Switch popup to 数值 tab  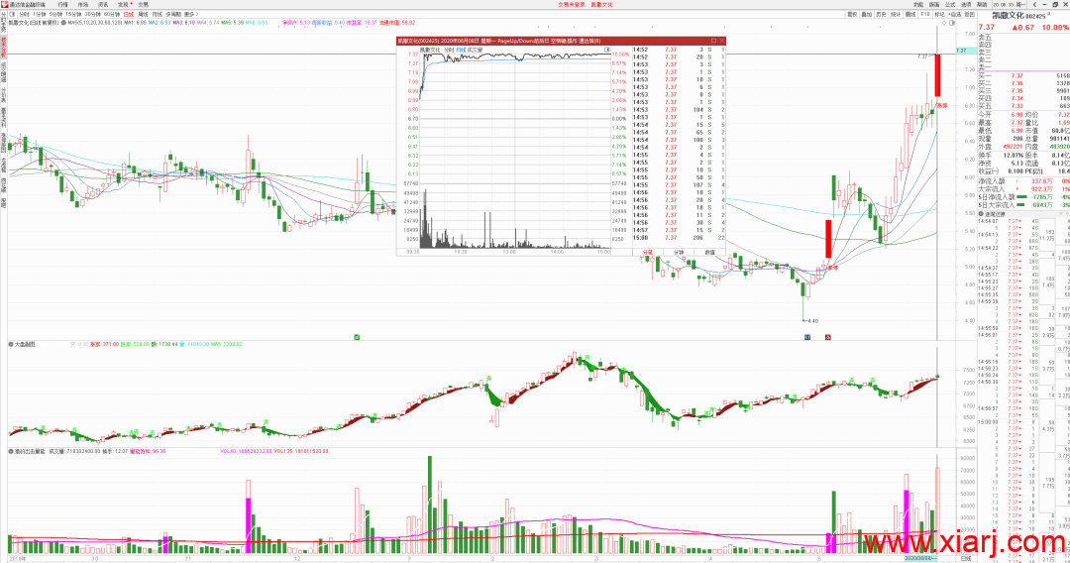pyautogui.click(x=709, y=253)
